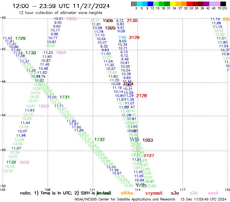The image size is (230, 202).
Task: Select the swot satellite legend label
Action: 213,193
